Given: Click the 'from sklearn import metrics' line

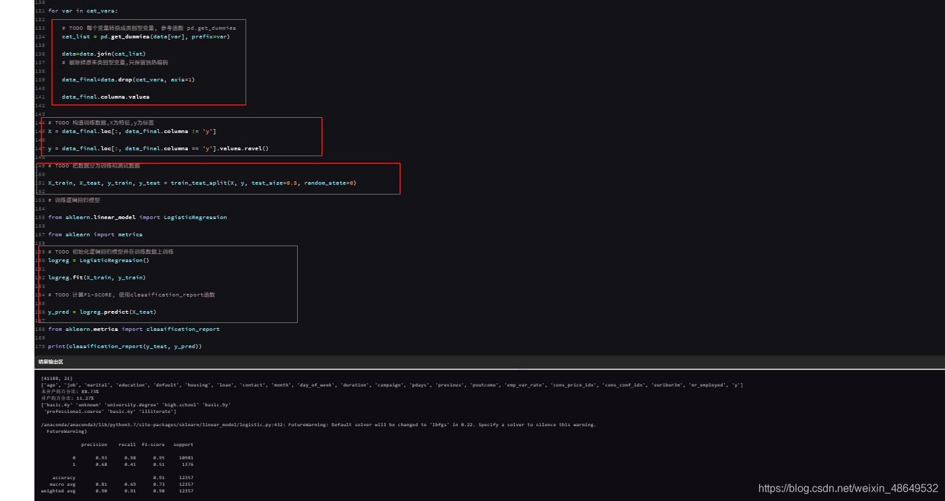Looking at the screenshot, I should tap(95, 235).
